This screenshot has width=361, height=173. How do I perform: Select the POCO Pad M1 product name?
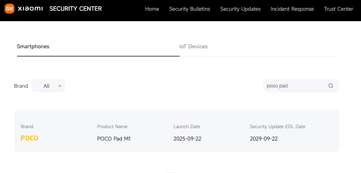[x=114, y=139]
